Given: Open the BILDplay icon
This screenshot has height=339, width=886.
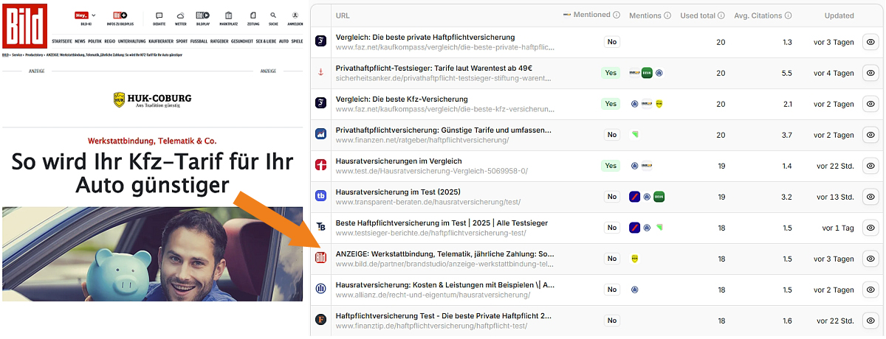Looking at the screenshot, I should (202, 15).
